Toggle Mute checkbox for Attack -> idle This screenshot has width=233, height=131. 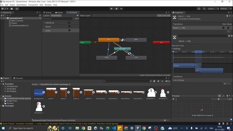point(228,28)
